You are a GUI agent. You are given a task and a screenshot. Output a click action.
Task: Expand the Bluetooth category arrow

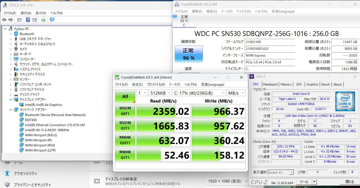(x=11, y=34)
